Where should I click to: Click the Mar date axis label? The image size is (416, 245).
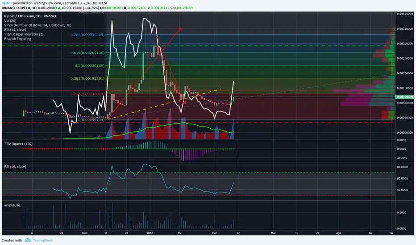273,233
